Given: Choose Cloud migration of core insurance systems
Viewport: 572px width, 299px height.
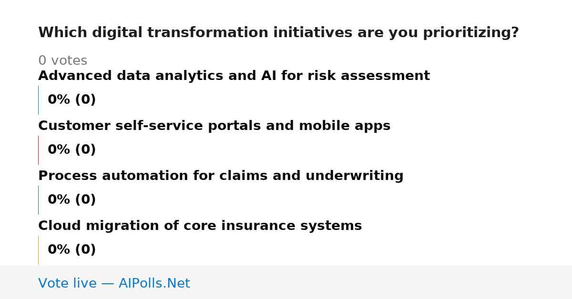Looking at the screenshot, I should coord(200,226).
